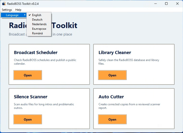Screen dimensions: 183x133
Task: Click the Library Cleaner heading
Action: pyautogui.click(x=115, y=53)
